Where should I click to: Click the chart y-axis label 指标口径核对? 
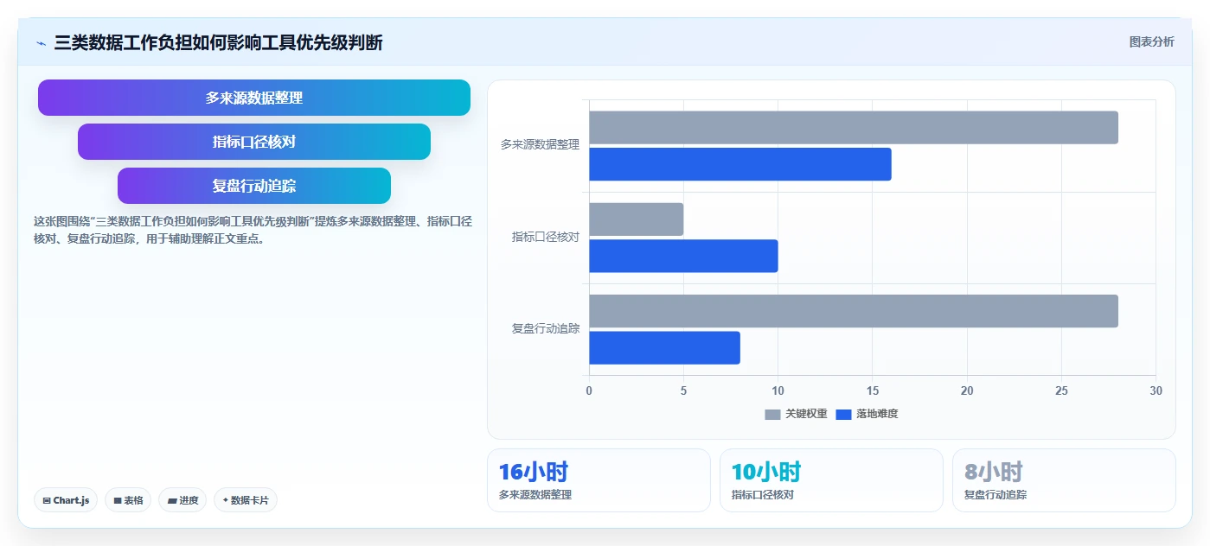click(546, 237)
